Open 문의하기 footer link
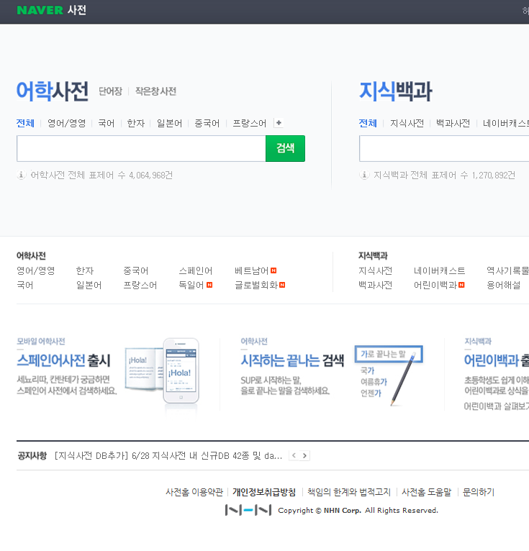Screen dimensions: 529x551 [x=479, y=492]
